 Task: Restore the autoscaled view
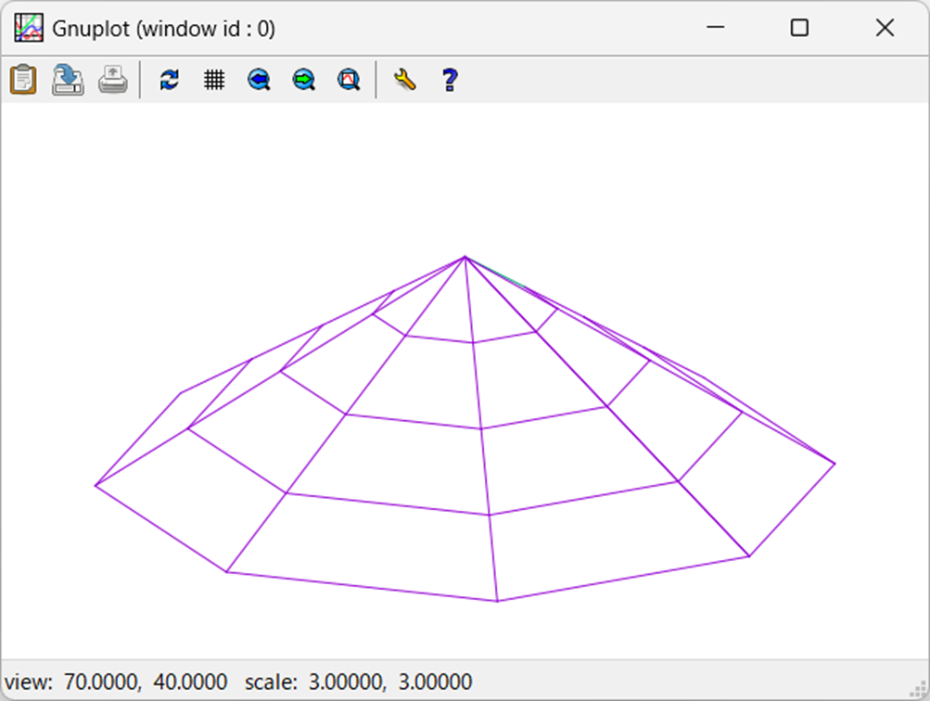tap(347, 80)
